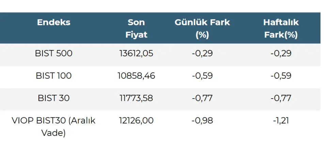Click the Günlük Fark (%) column header
Viewport: 327px width, 148px height.
point(202,28)
